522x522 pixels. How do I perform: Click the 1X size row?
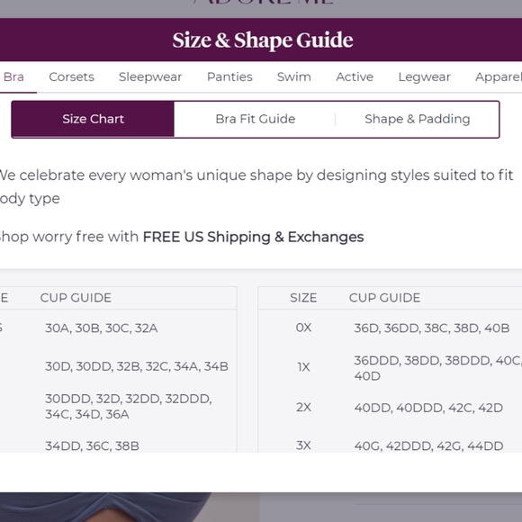390,367
